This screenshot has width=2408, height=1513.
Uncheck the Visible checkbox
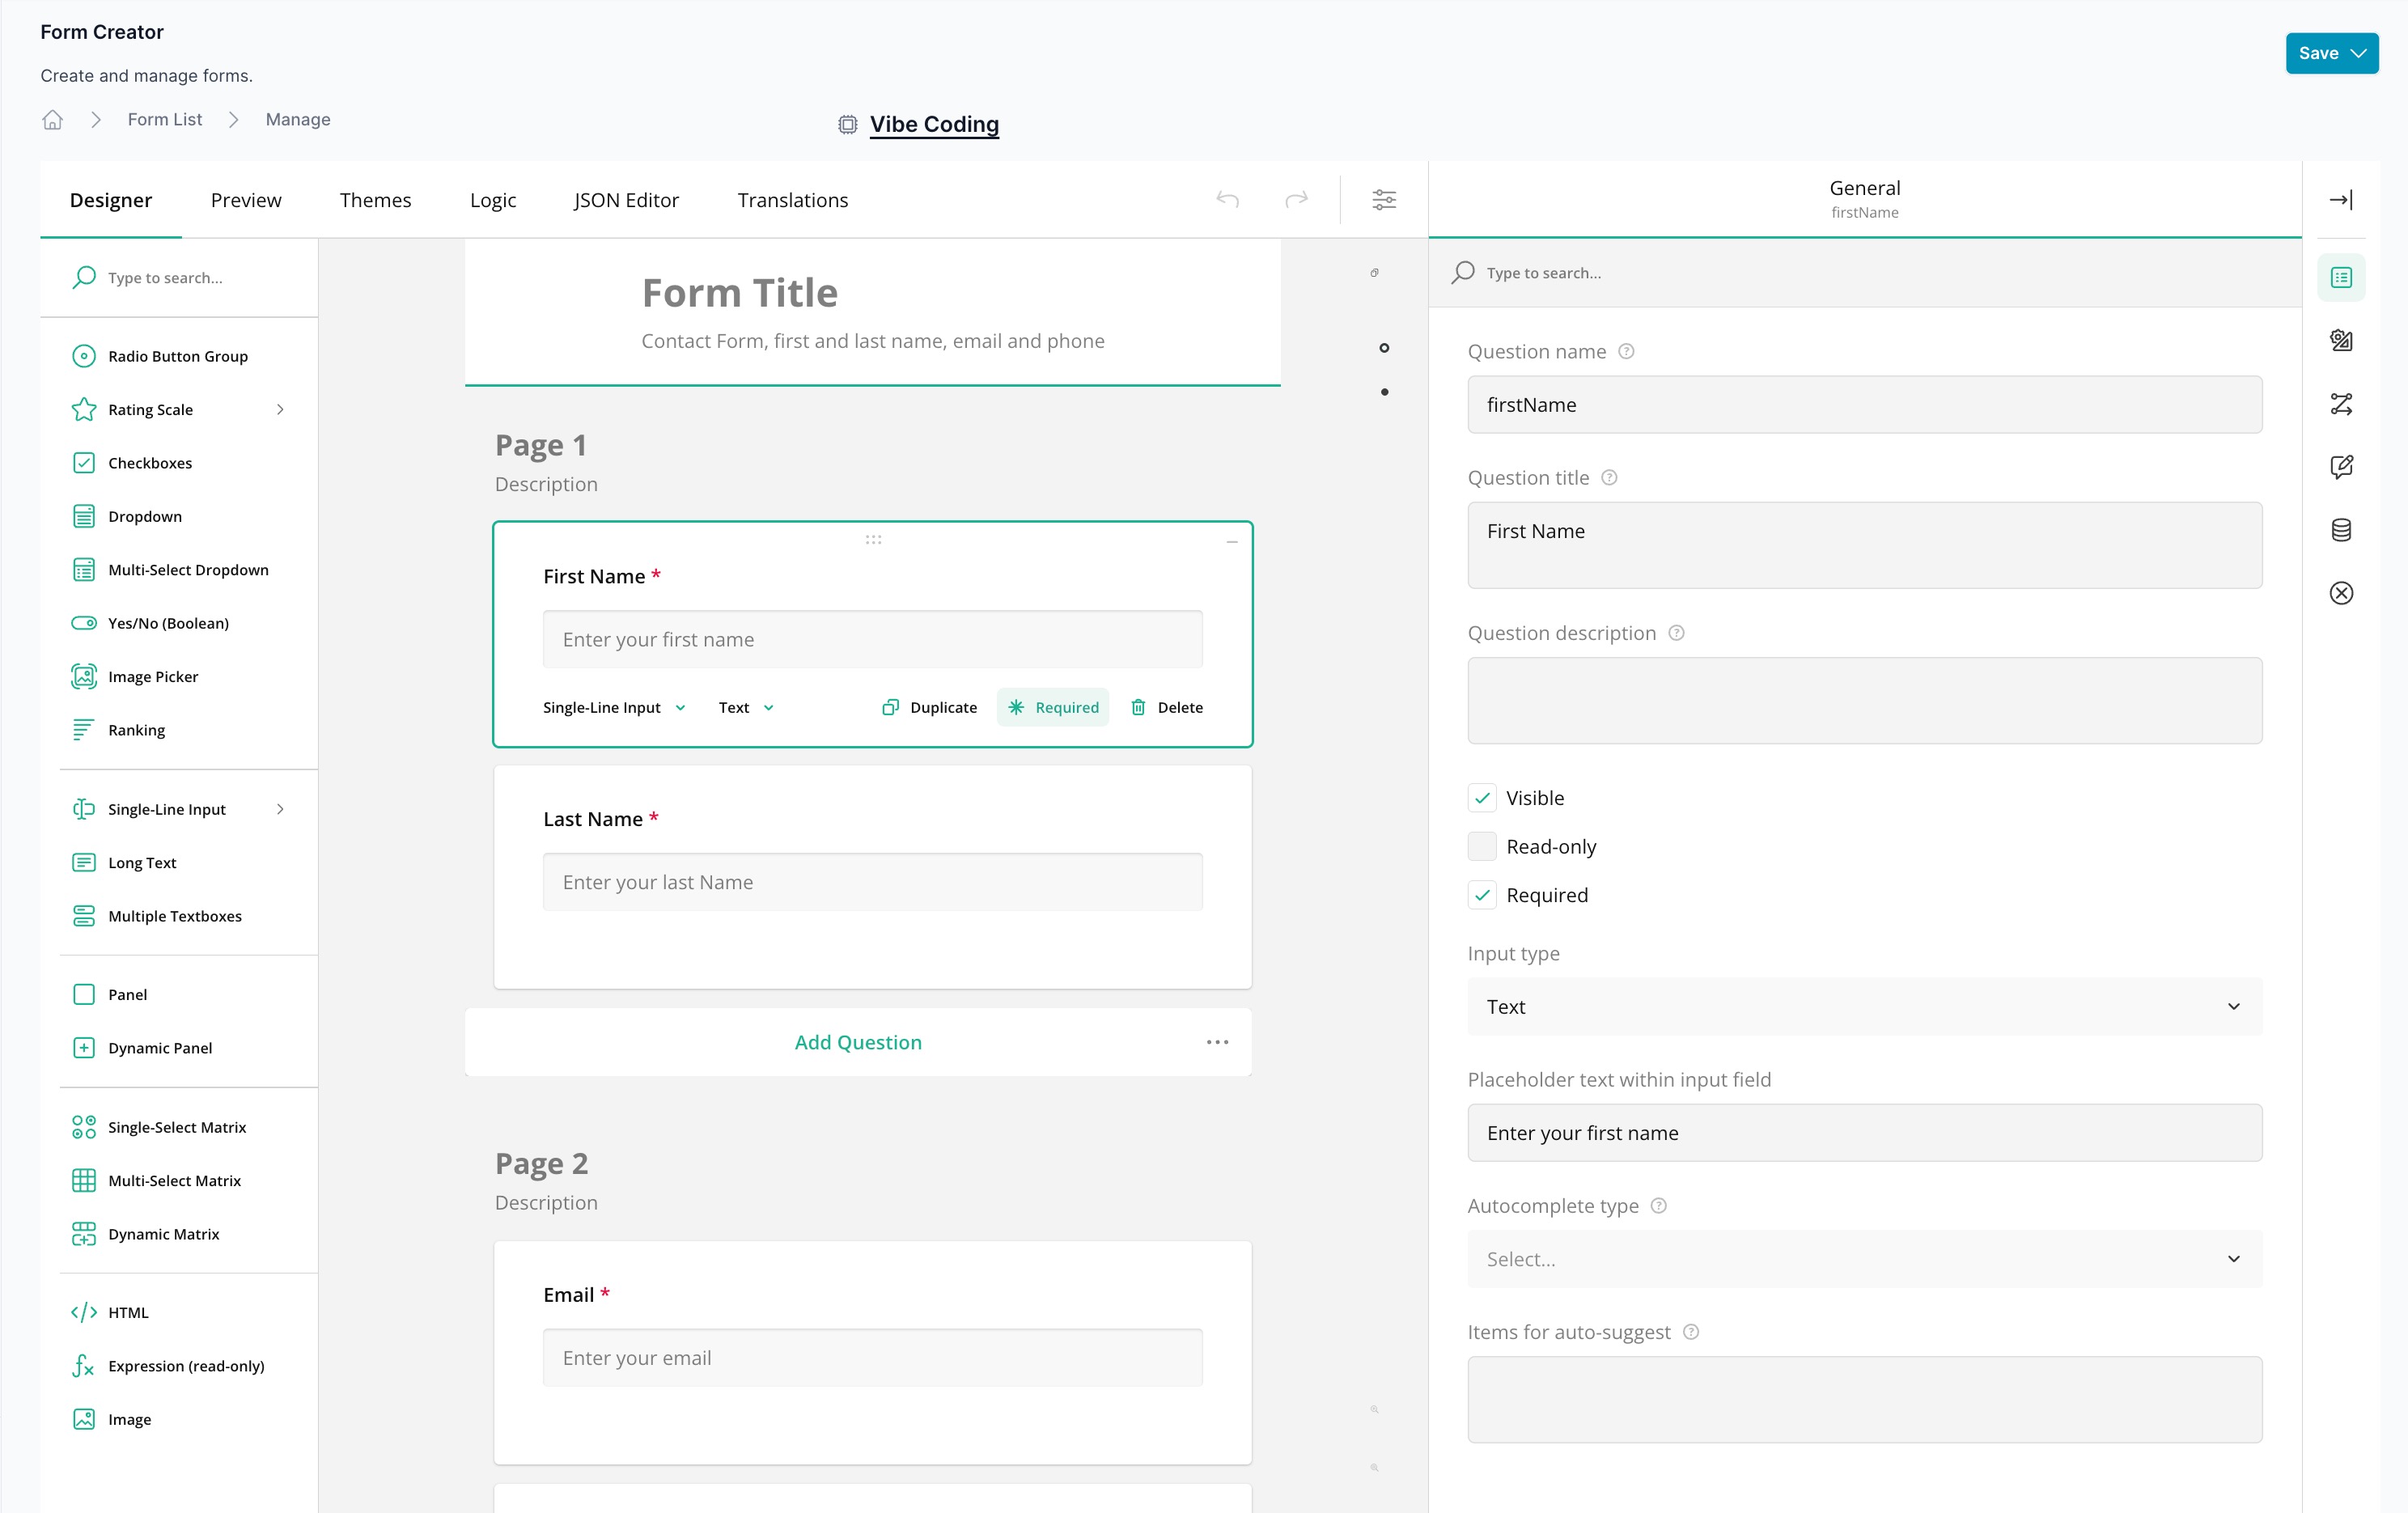click(x=1482, y=798)
